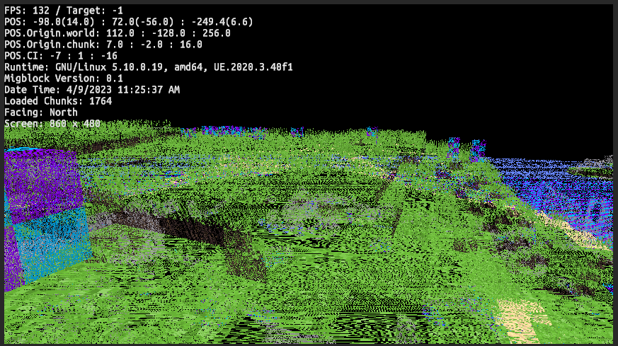Click the Facing: North text
This screenshot has height=346, width=618.
pyautogui.click(x=41, y=113)
